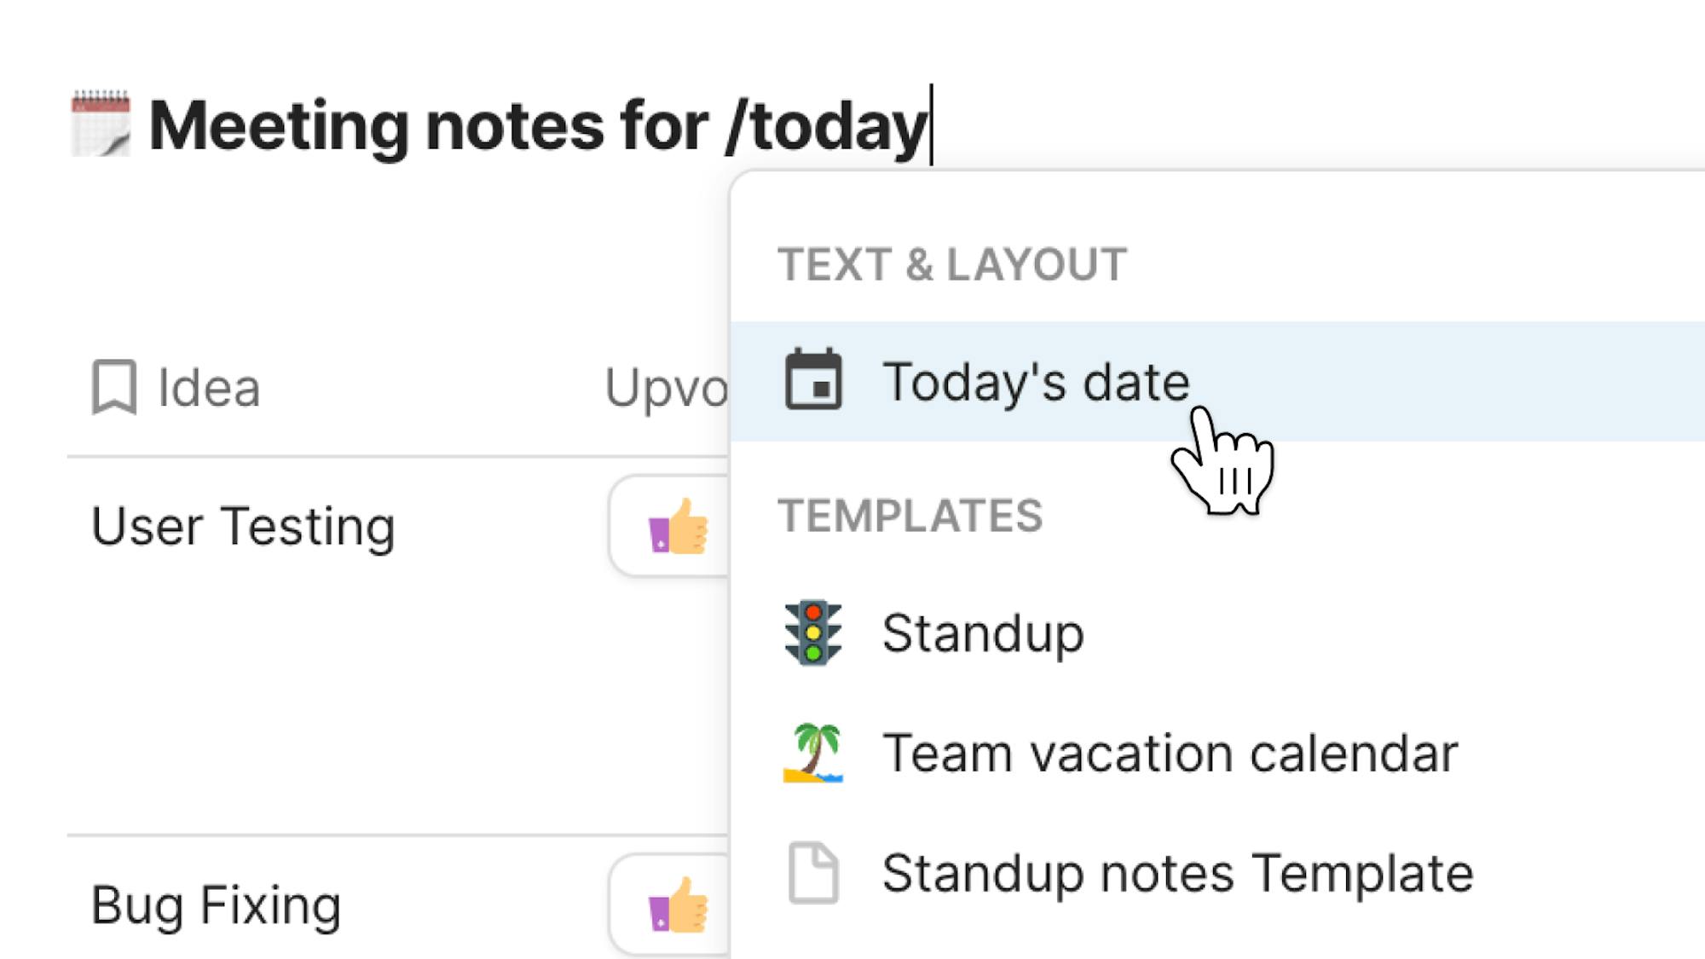Toggle the thumbs-up upvote for Bug Fixing
1705x959 pixels.
point(677,905)
